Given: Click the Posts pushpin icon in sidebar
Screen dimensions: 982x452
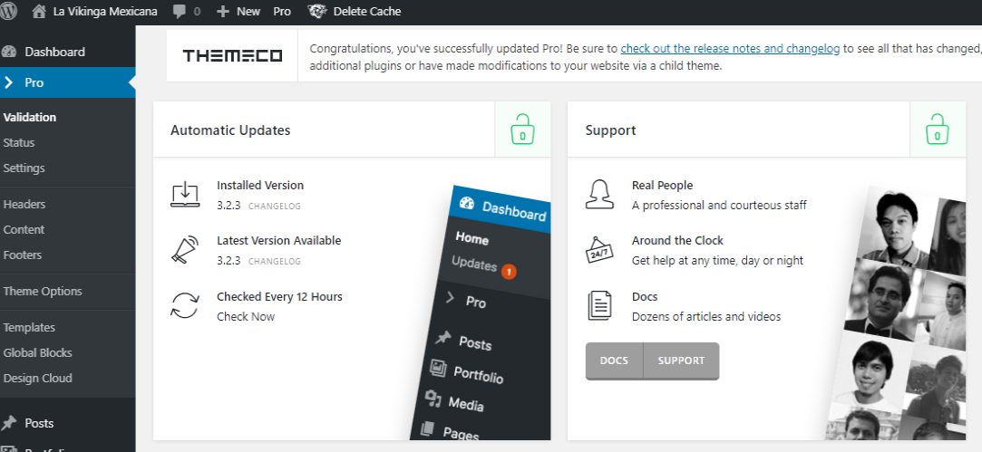Looking at the screenshot, I should [9, 423].
